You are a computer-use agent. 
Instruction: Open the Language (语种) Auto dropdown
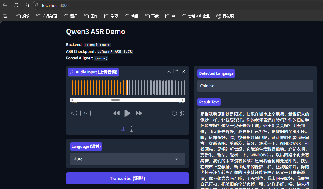pos(127,159)
